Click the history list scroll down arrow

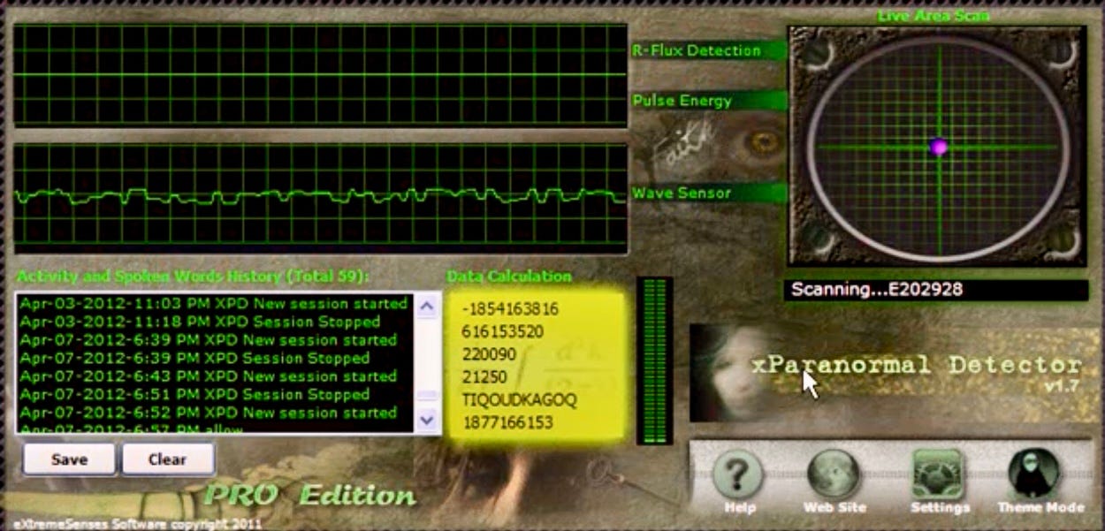[x=427, y=420]
